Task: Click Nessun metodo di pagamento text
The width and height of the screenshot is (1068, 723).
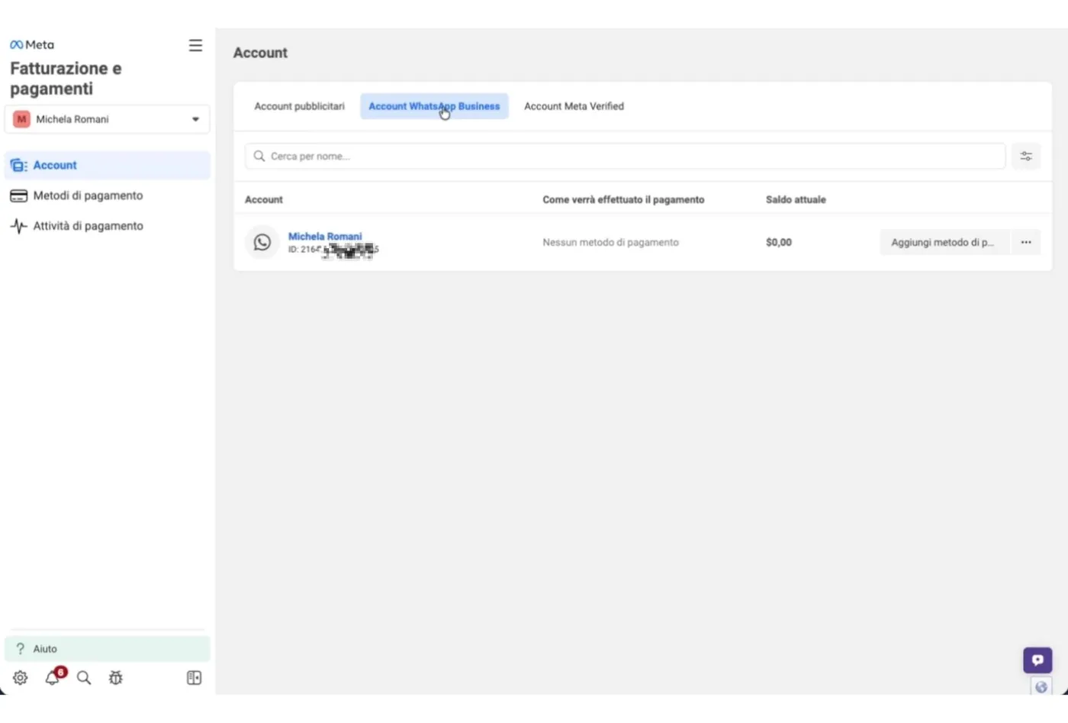Action: [610, 242]
